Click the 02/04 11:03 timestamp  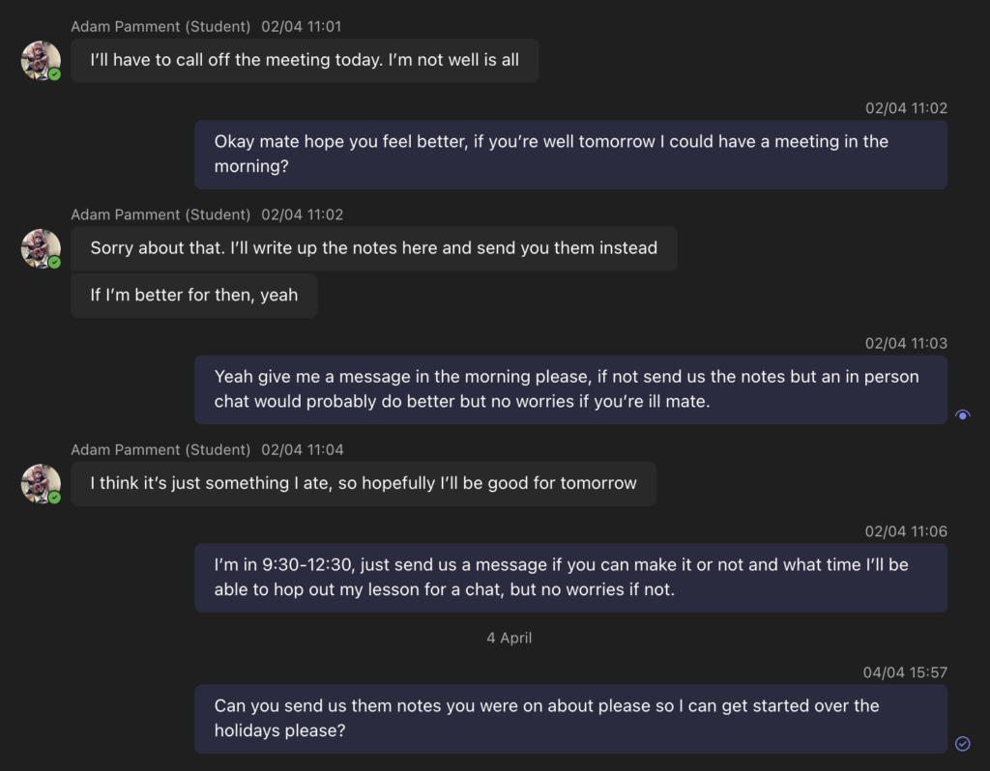tap(906, 343)
